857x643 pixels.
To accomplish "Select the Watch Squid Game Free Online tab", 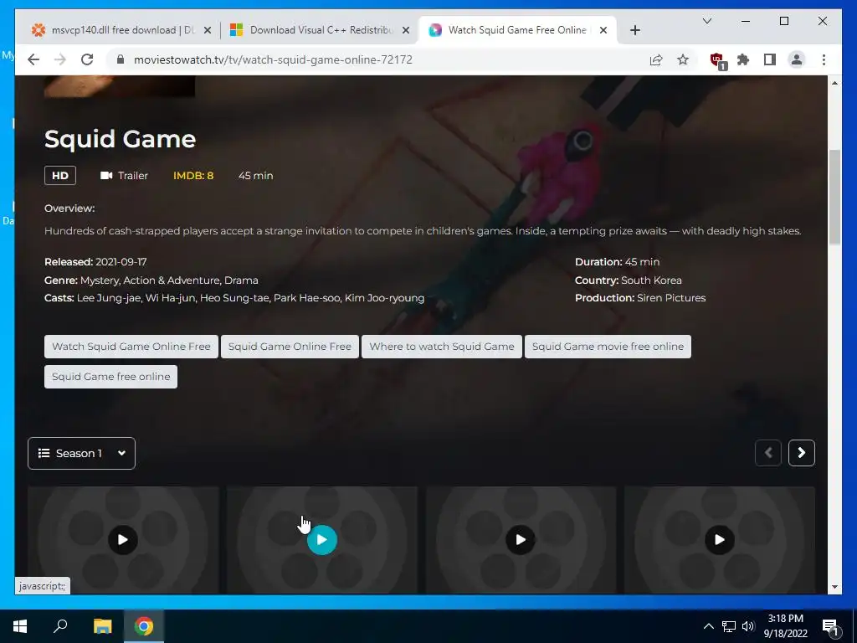I will pyautogui.click(x=517, y=30).
